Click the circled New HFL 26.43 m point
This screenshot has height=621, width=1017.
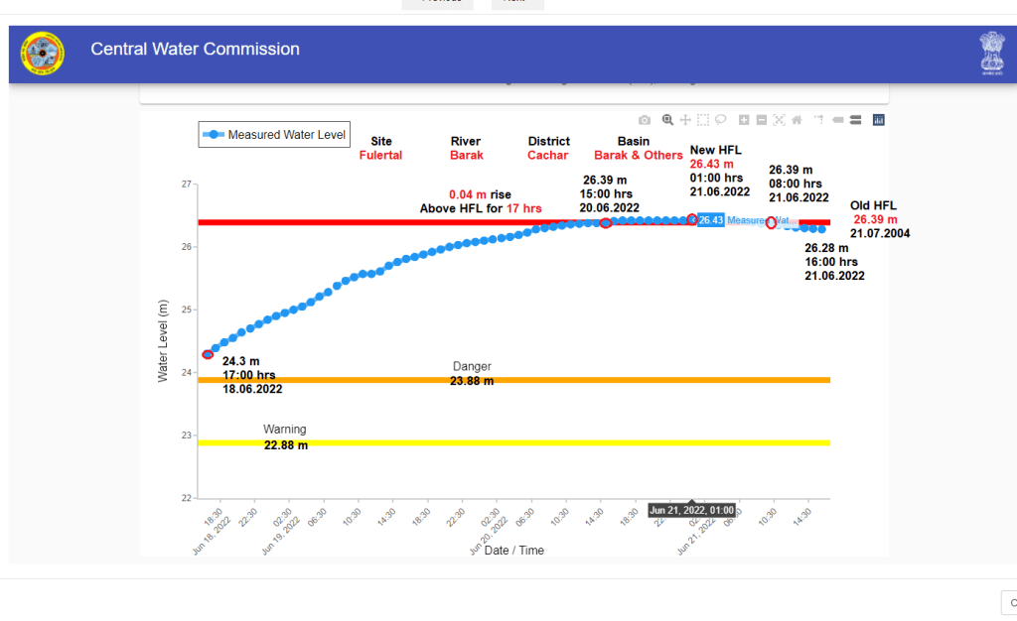[692, 219]
